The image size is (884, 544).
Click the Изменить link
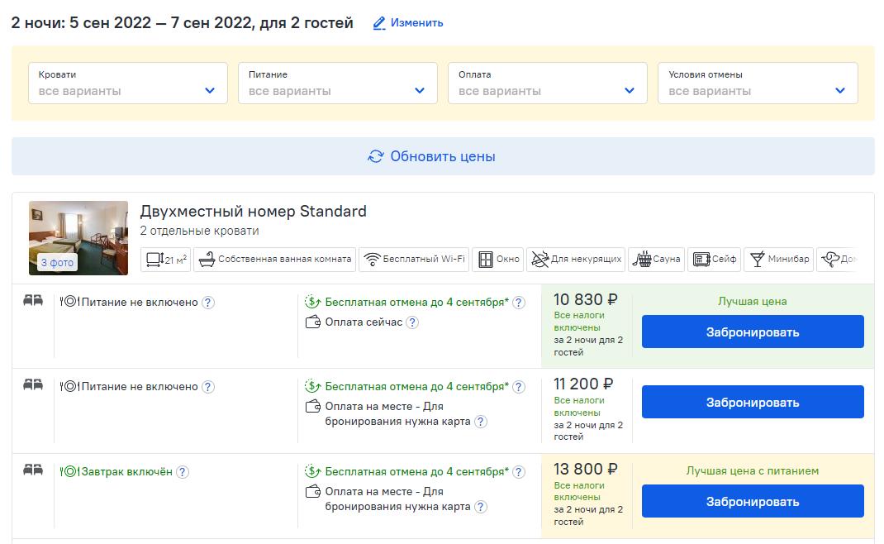click(x=417, y=23)
